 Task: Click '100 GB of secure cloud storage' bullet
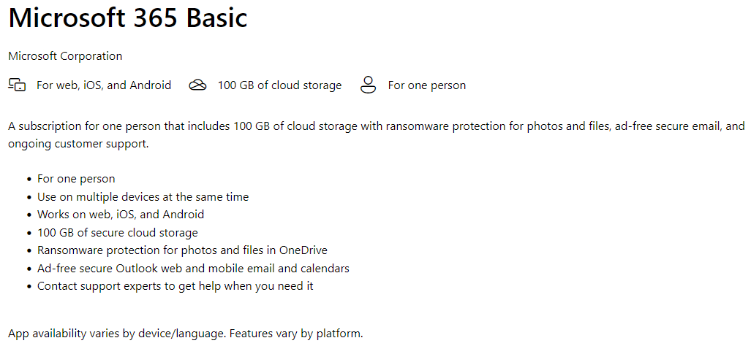click(x=117, y=233)
